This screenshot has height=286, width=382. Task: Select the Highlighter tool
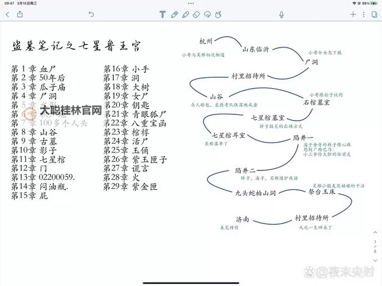click(x=186, y=14)
